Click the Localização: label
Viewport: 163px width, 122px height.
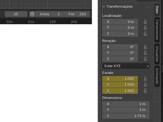pos(112,16)
